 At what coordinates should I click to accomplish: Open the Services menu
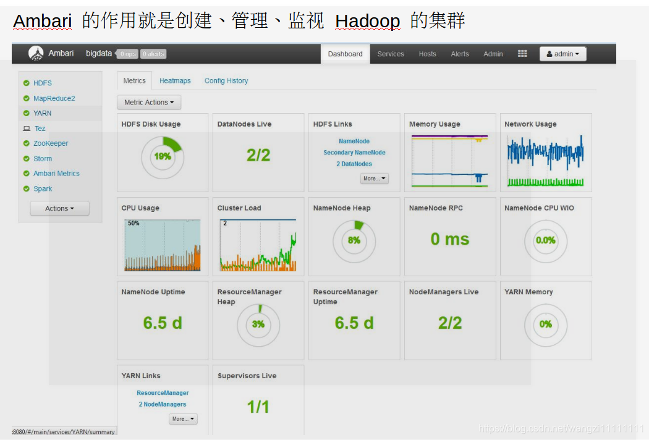pos(390,54)
